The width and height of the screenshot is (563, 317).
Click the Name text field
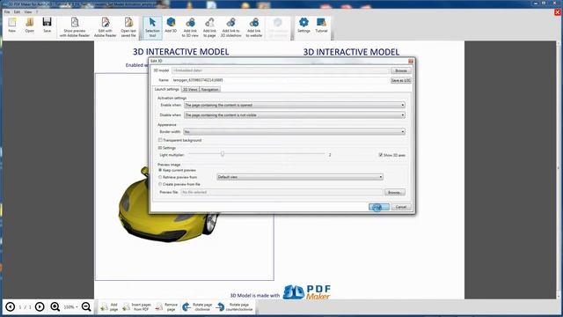pos(281,80)
